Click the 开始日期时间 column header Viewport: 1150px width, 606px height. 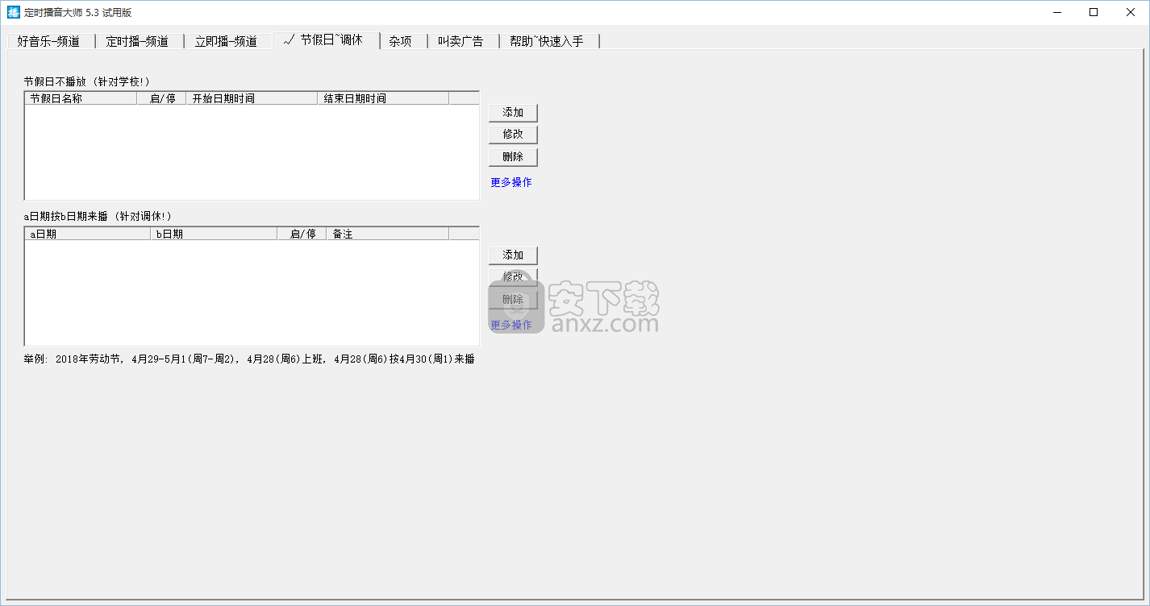[252, 98]
